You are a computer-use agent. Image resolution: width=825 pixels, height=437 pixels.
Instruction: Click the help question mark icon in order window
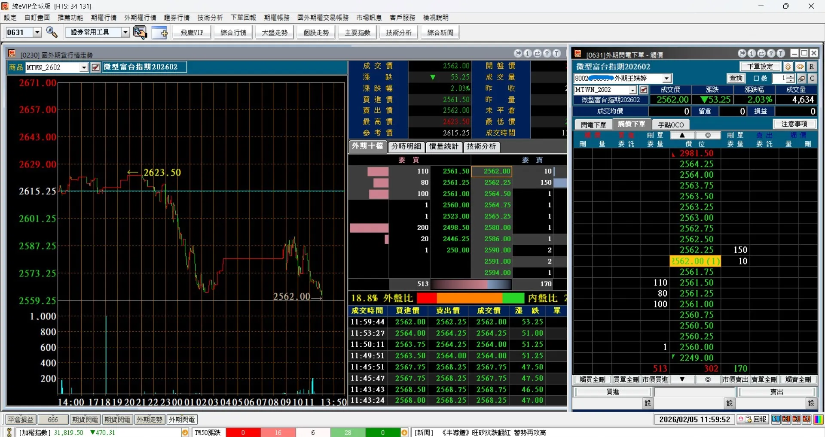coord(771,53)
